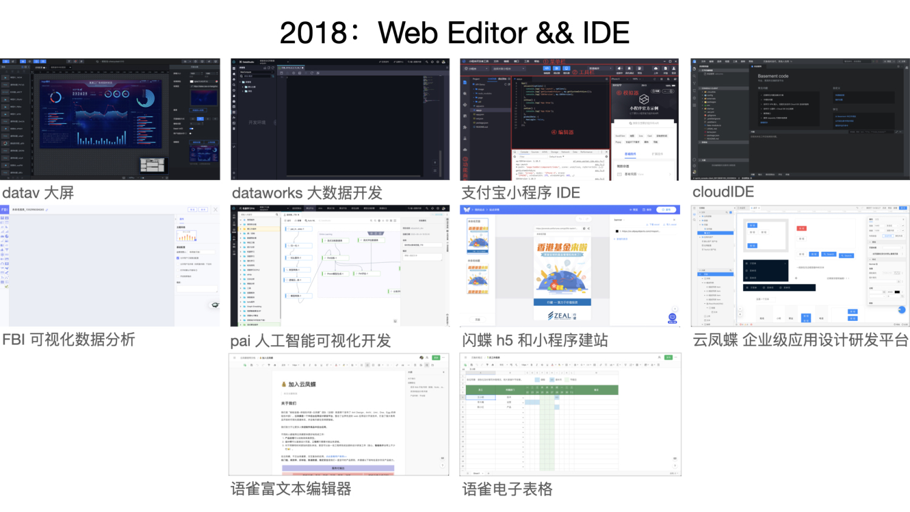
Task: Open the settings gear in PAI top bar
Action: click(x=437, y=208)
